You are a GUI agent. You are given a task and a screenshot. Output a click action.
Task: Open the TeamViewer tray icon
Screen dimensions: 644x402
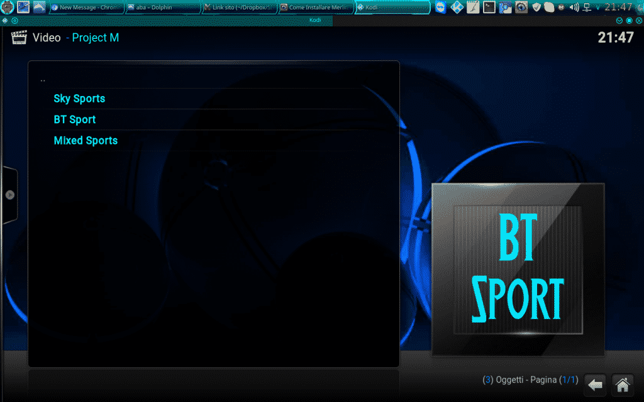pos(441,7)
